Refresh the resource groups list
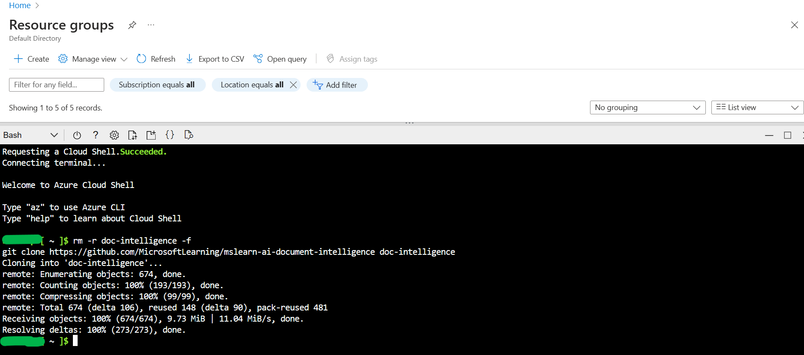 pos(156,59)
